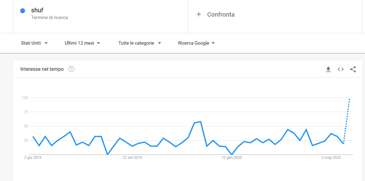Select the blue dot marker for 'shuf'
This screenshot has width=365, height=181.
coord(22,10)
